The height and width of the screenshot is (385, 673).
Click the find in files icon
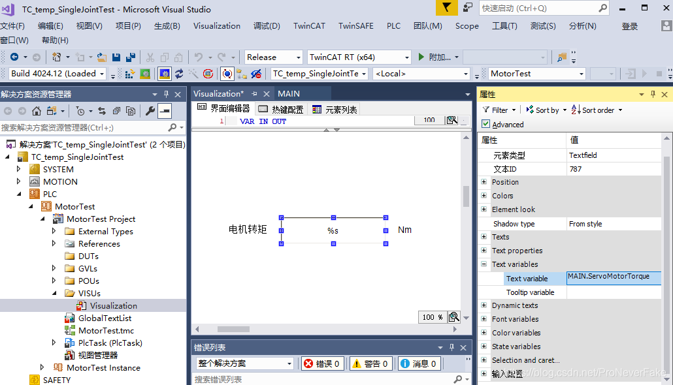[561, 57]
